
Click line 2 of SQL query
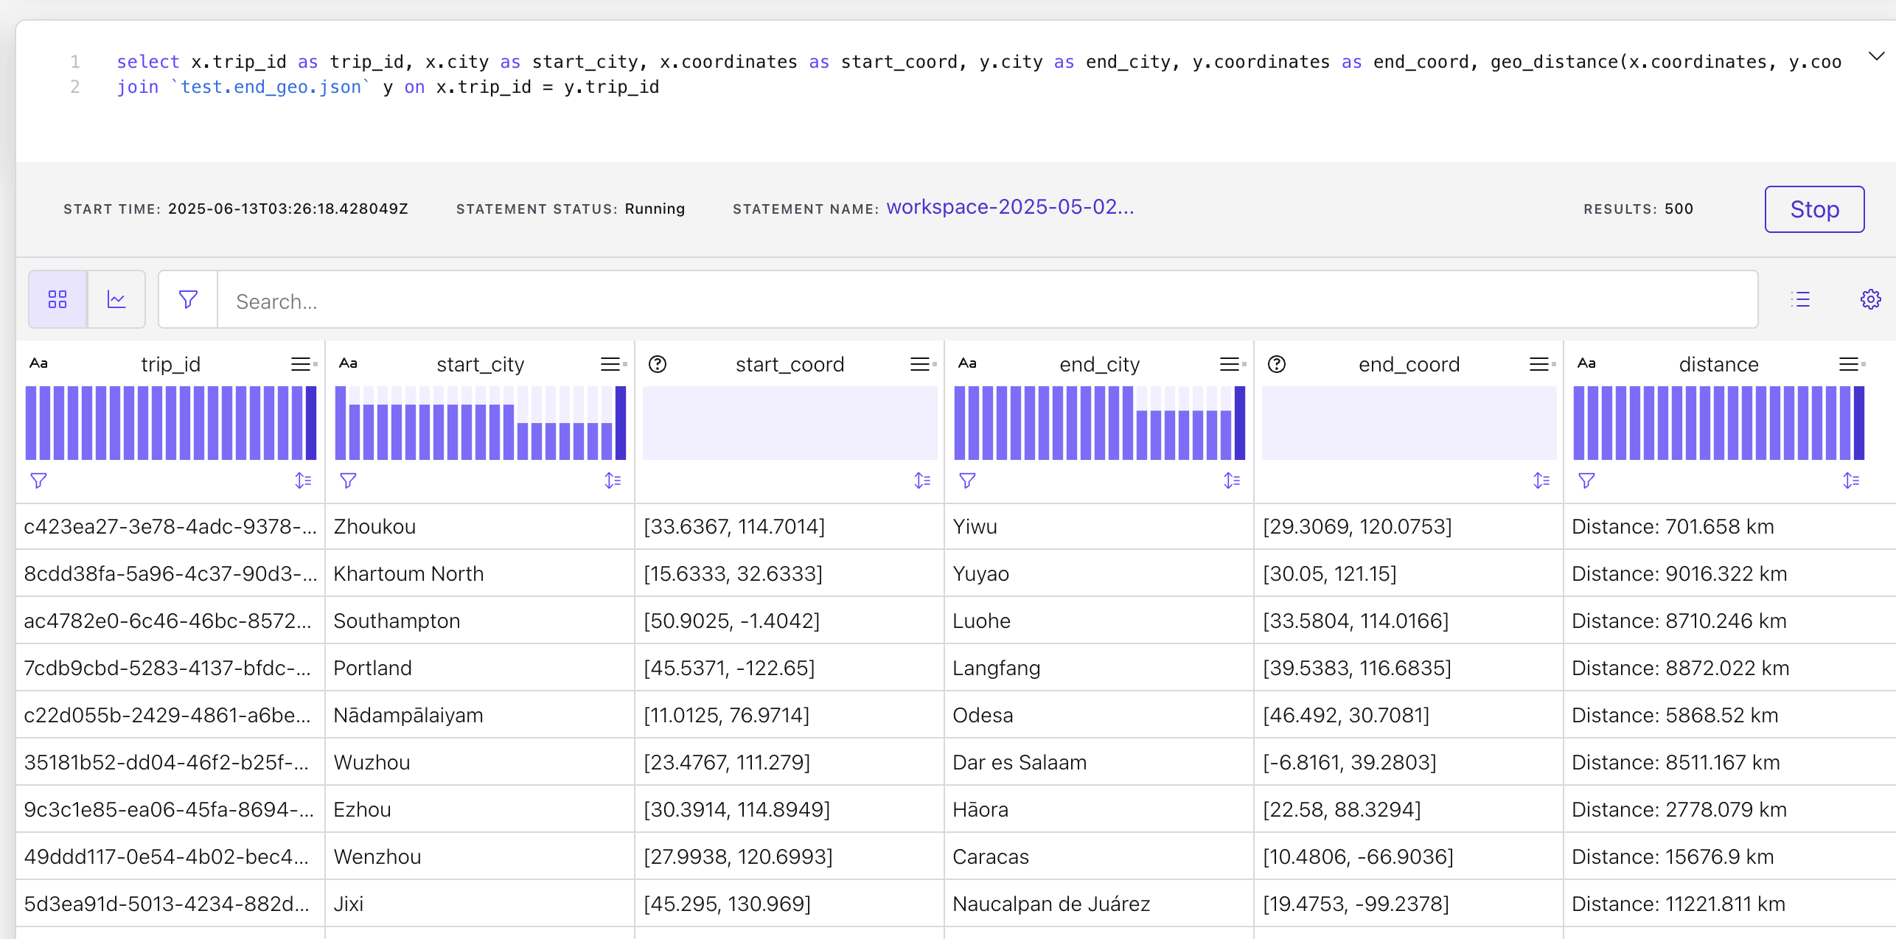tap(388, 87)
